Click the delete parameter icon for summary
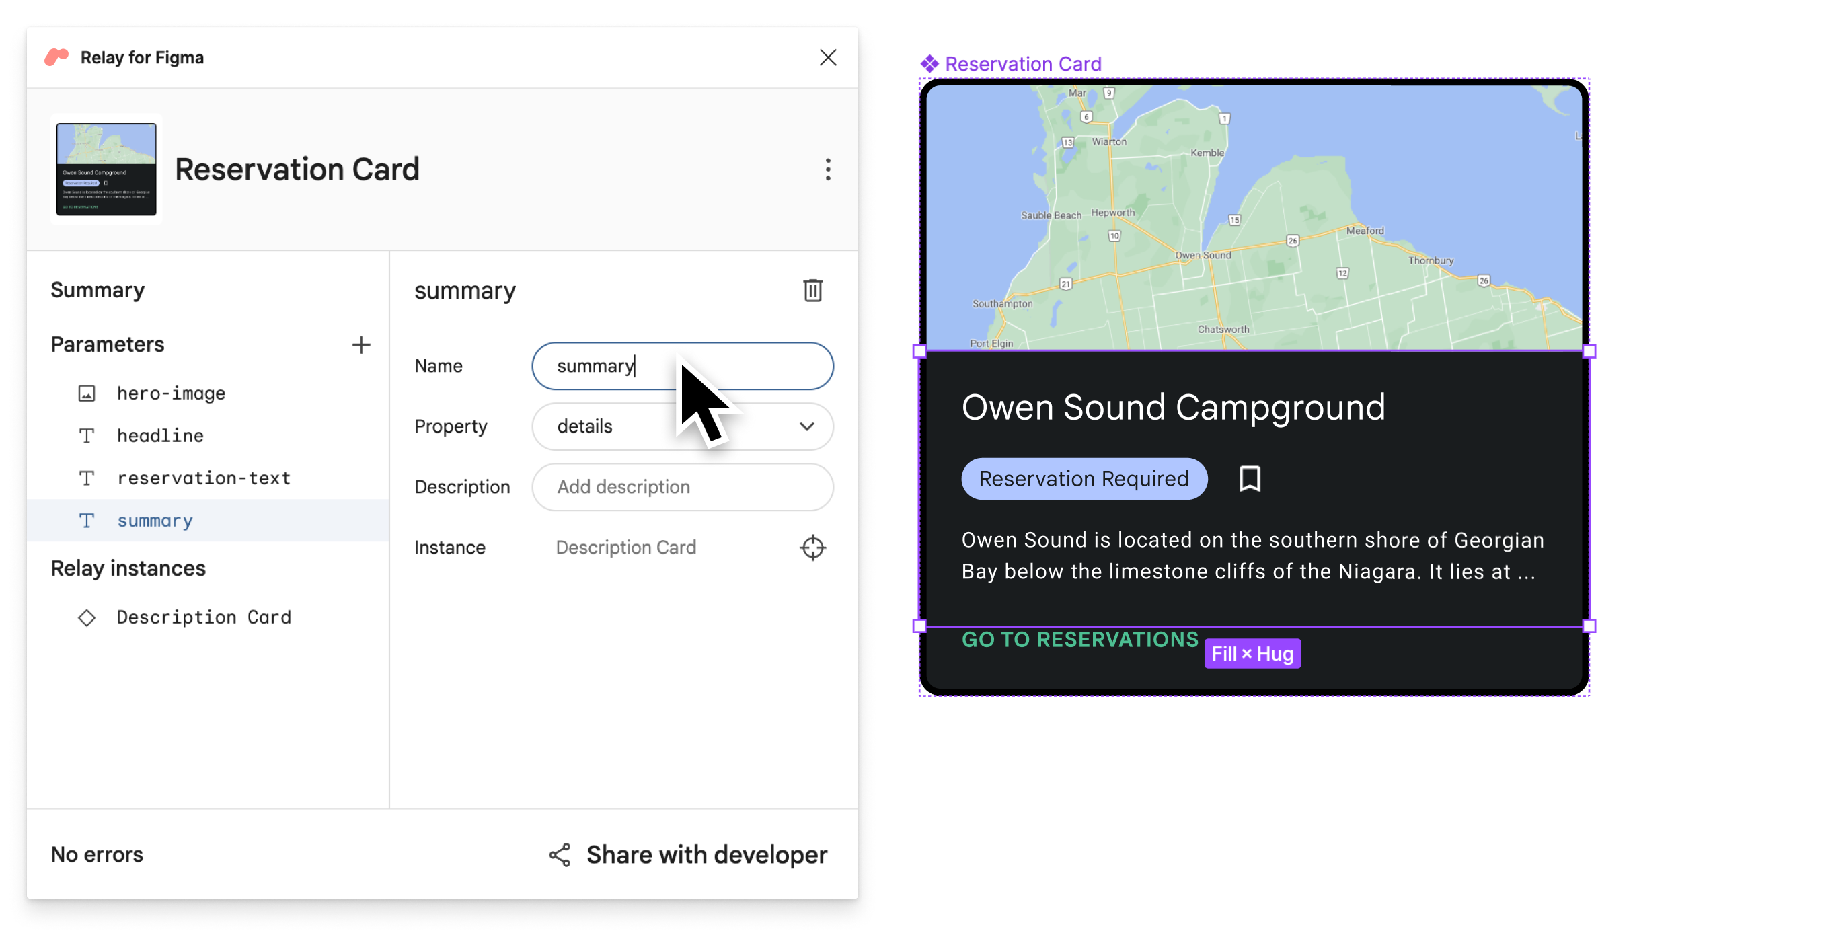The width and height of the screenshot is (1824, 939). [812, 290]
